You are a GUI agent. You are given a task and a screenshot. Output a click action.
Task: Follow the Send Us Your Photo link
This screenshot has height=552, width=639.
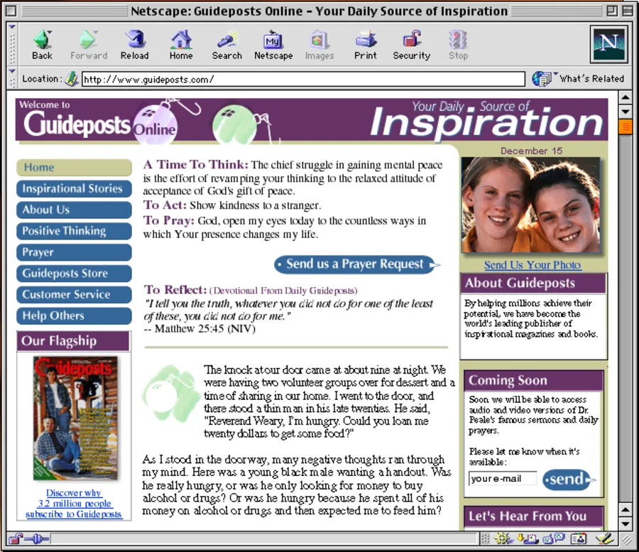(x=532, y=265)
